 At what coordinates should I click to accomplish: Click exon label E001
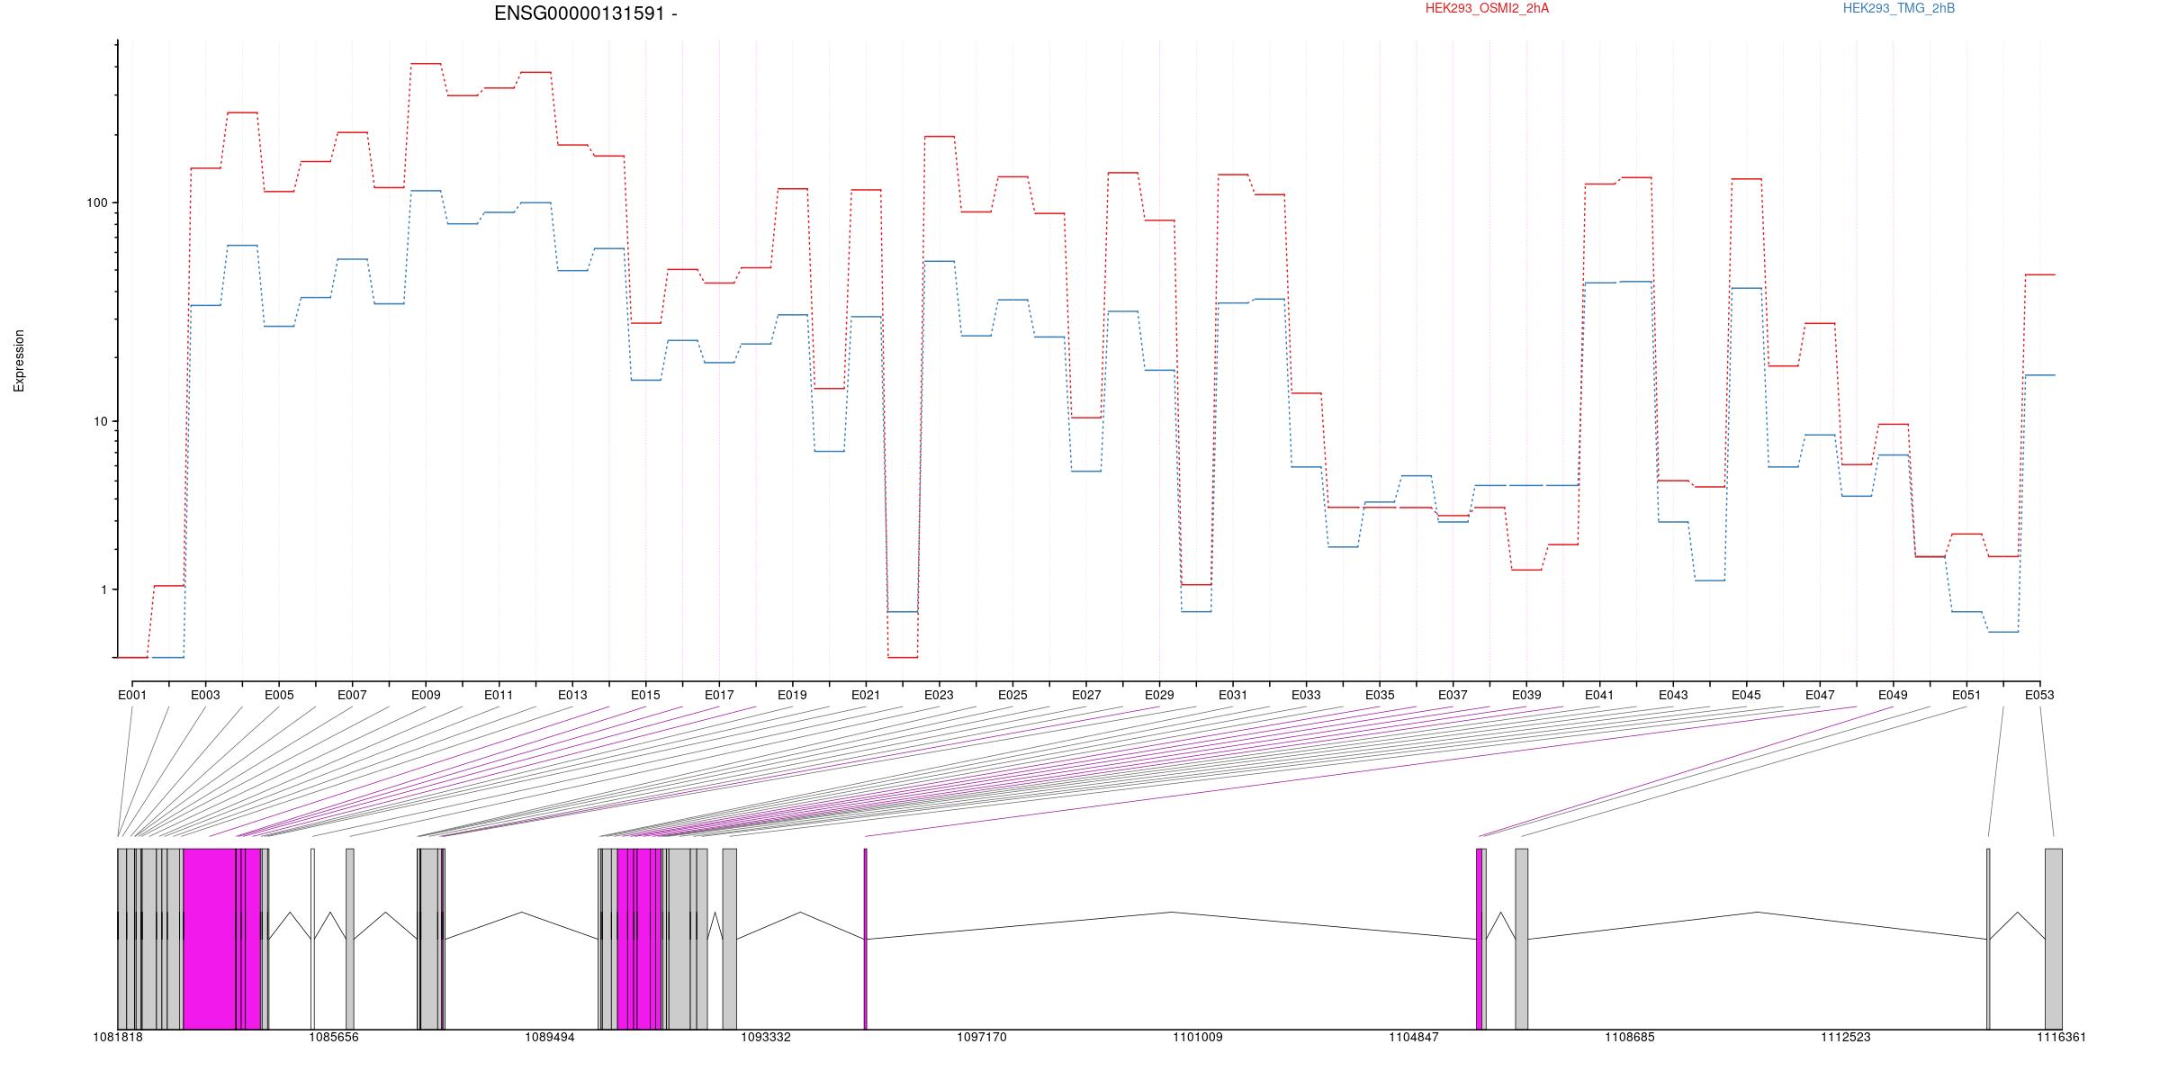pyautogui.click(x=132, y=695)
